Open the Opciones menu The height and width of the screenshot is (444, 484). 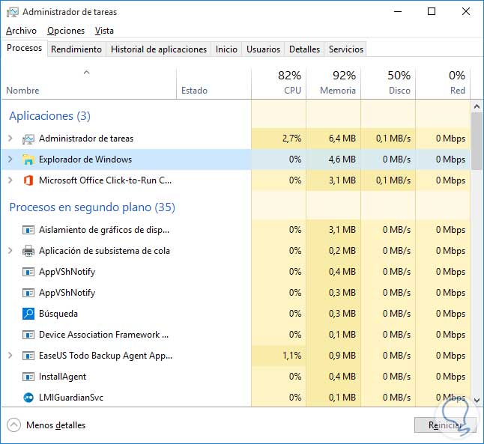point(66,31)
